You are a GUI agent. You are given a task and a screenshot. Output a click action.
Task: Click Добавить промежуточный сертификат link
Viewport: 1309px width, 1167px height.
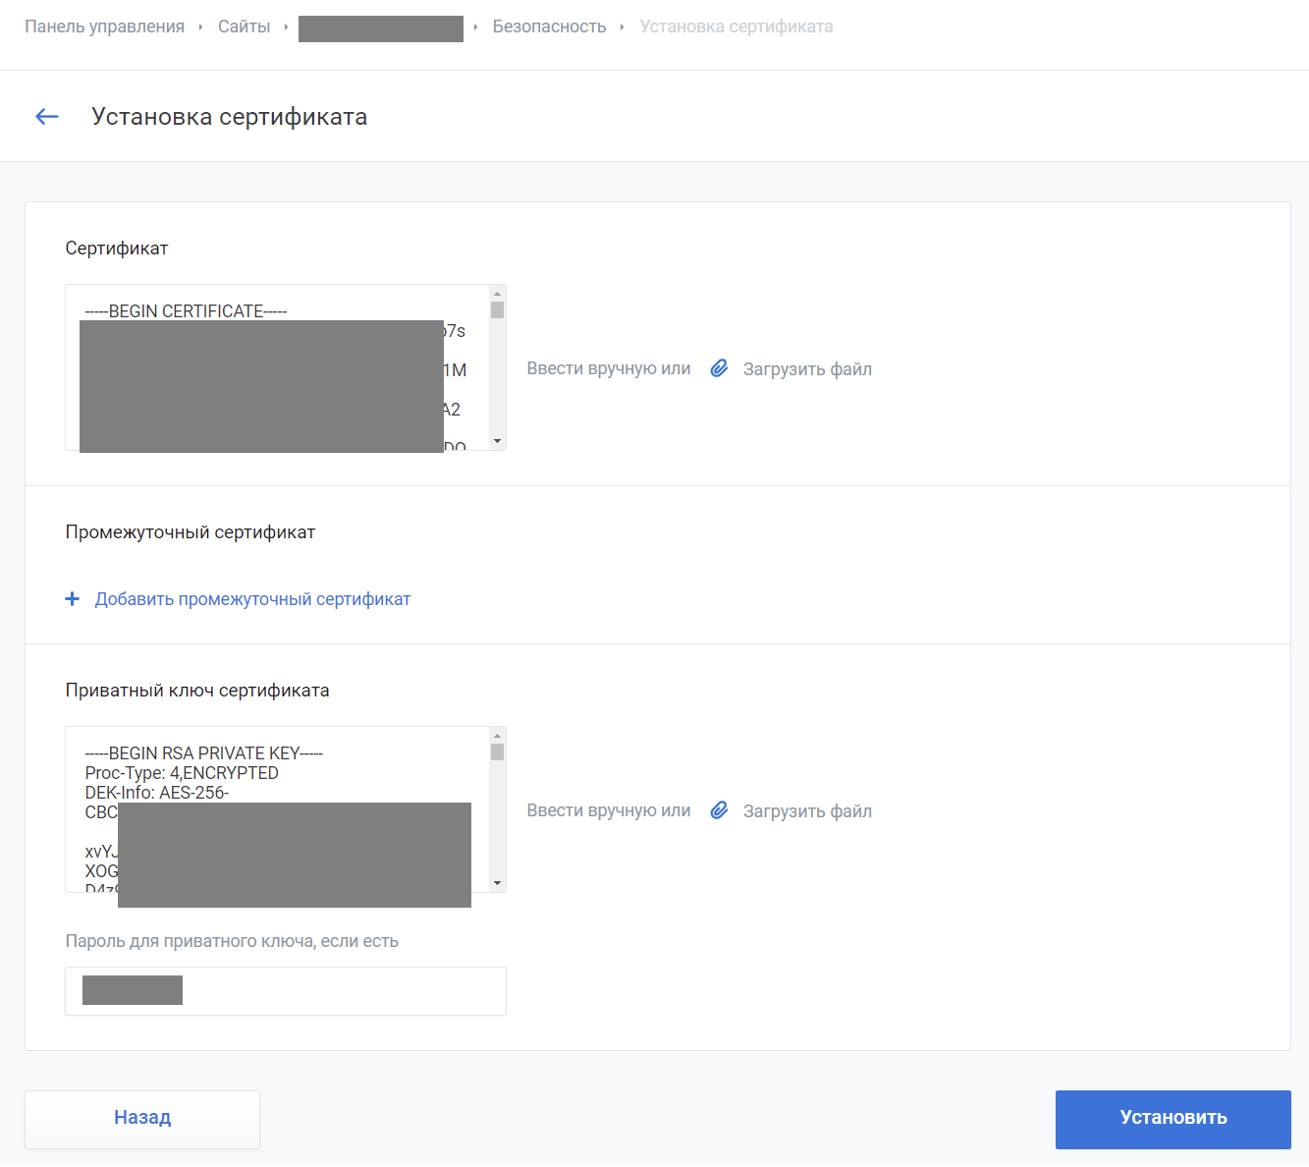point(252,599)
